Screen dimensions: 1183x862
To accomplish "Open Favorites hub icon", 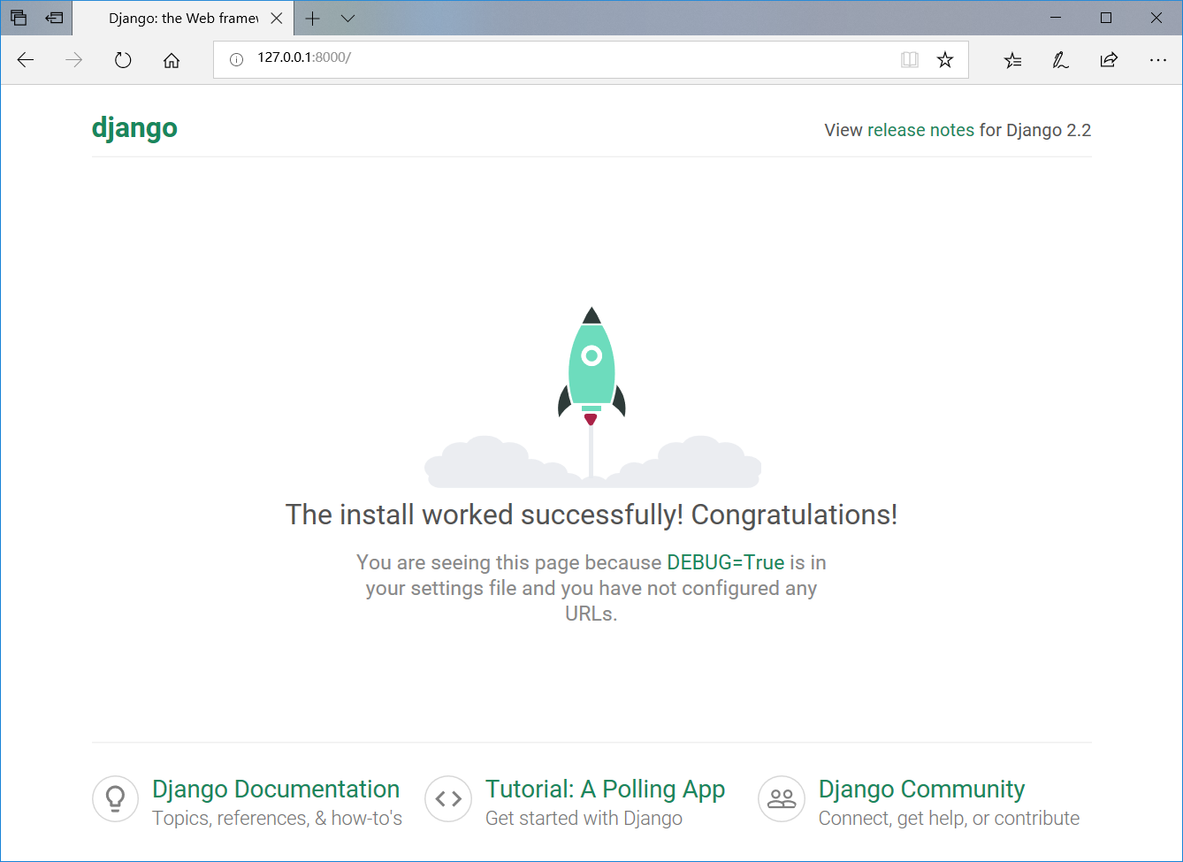I will 1013,60.
